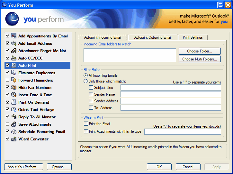Image resolution: width=233 pixels, height=174 pixels.
Task: Click the Schedule Recurring Email icon
Action: (14, 132)
